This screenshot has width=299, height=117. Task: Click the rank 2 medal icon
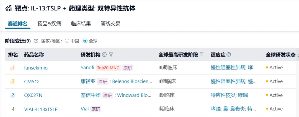click(13, 81)
